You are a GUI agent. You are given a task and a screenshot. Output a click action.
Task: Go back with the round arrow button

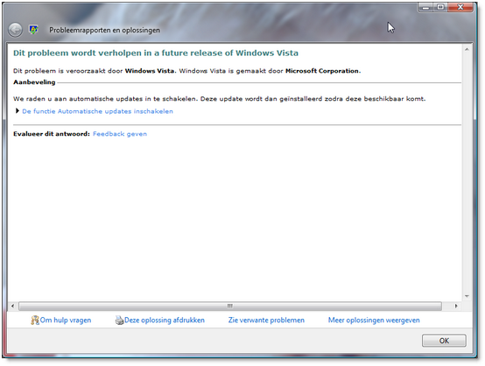point(15,30)
